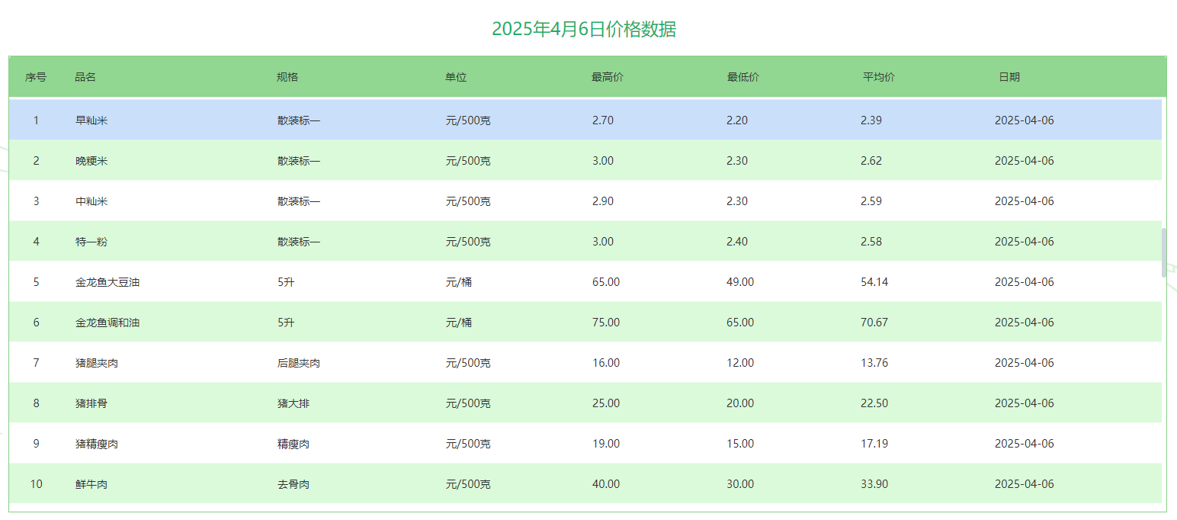
Task: Click the 金龙鱼调和油 product name
Action: tap(107, 323)
